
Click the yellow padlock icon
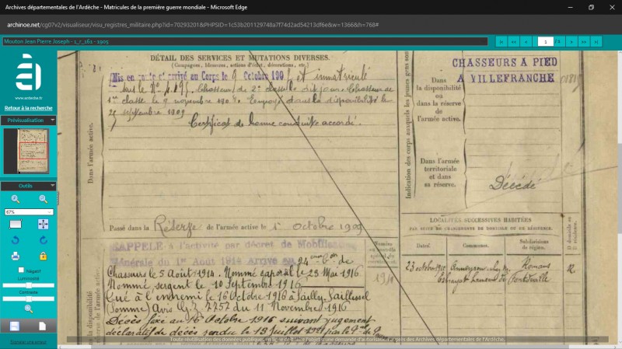44,257
